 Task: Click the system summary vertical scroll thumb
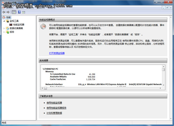click(x=164, y=69)
